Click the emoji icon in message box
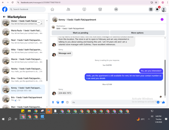Screen dimensions: 169x130 158,102
